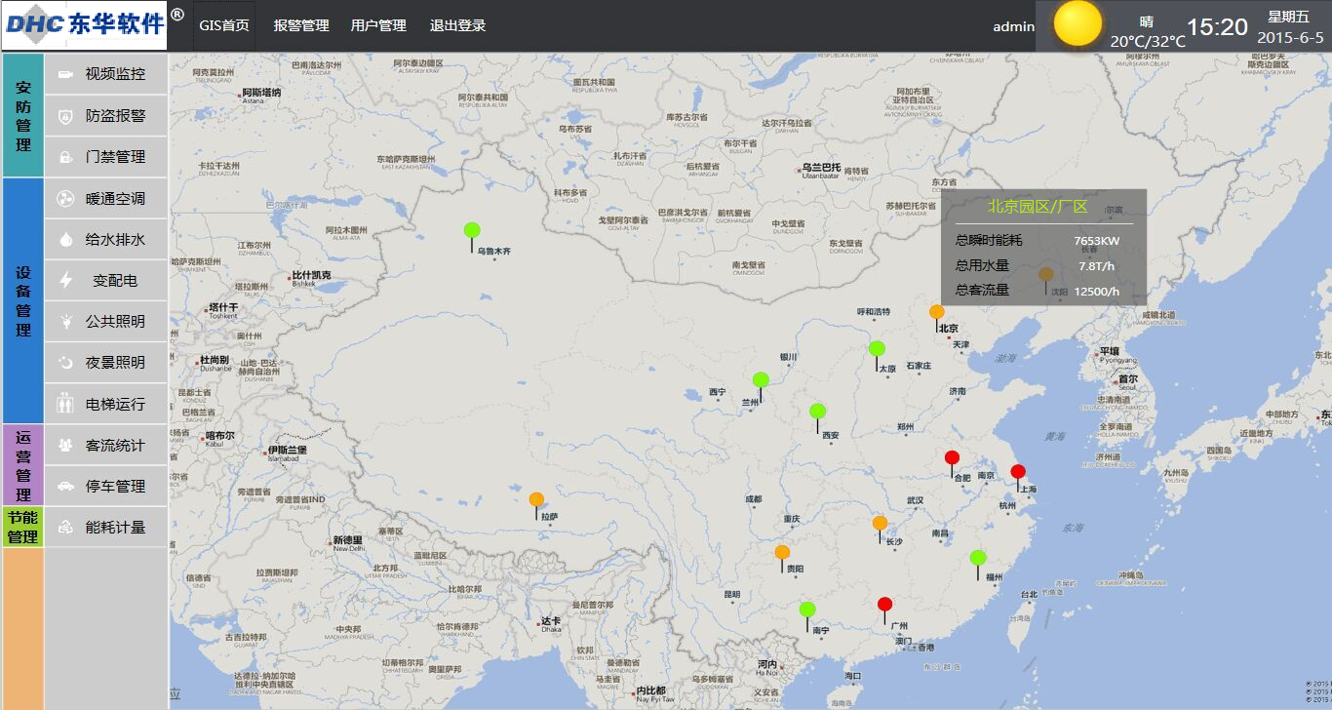This screenshot has width=1332, height=710.
Task: Click the video monitoring camera icon
Action: 65,74
